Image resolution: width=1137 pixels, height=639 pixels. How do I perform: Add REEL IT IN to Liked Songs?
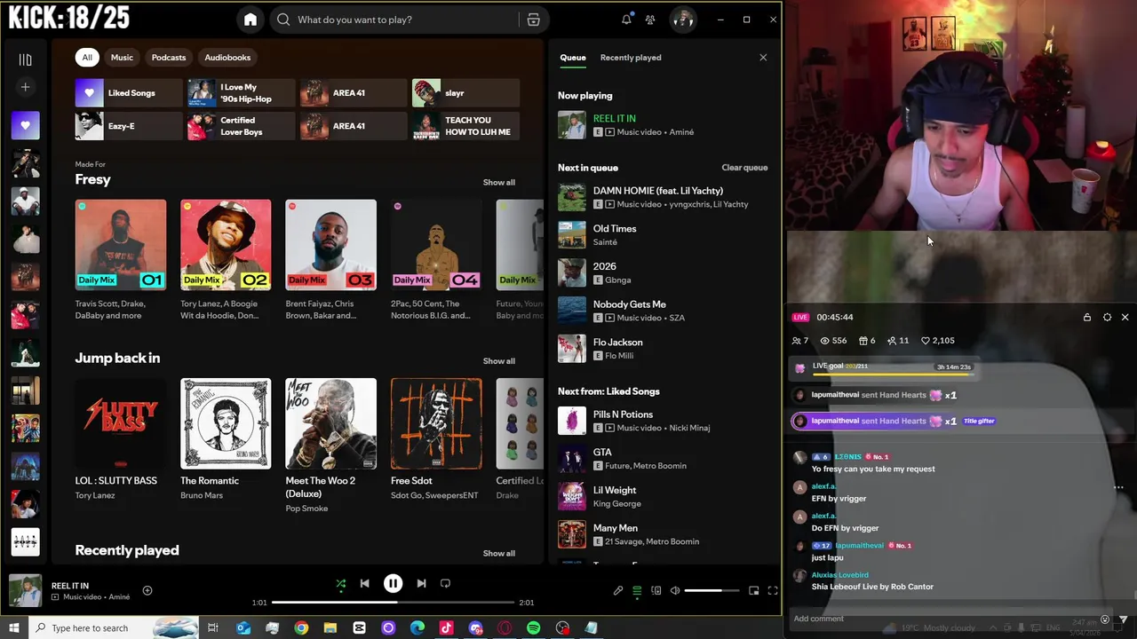tap(147, 590)
